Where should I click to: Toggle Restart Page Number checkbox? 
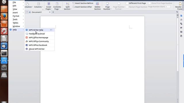point(127,7)
